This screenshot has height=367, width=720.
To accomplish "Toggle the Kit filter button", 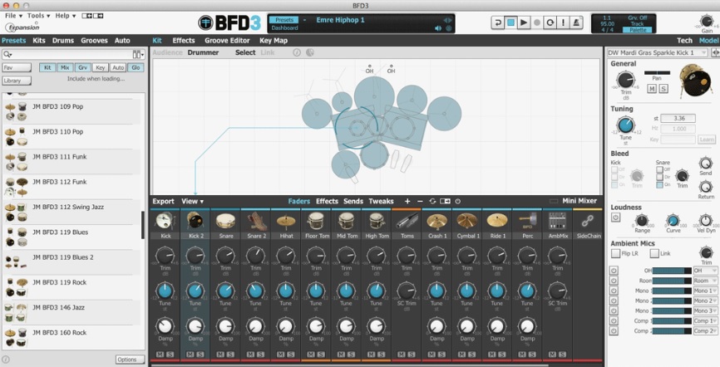I will (x=47, y=67).
